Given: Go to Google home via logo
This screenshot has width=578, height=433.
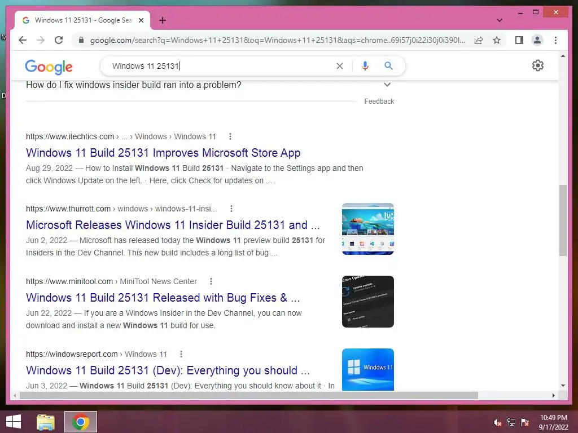Looking at the screenshot, I should pos(49,67).
